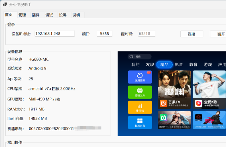Click the 芒果TV drama poster thumbnail
226x147 pixels.
[174, 84]
